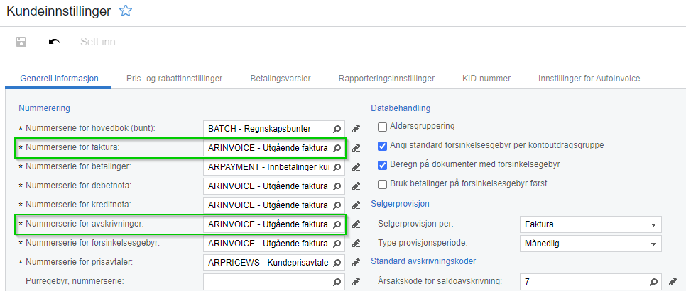Open lookup for Purregebyr nummerserie
Screen dimensions: 686x291
[337, 281]
